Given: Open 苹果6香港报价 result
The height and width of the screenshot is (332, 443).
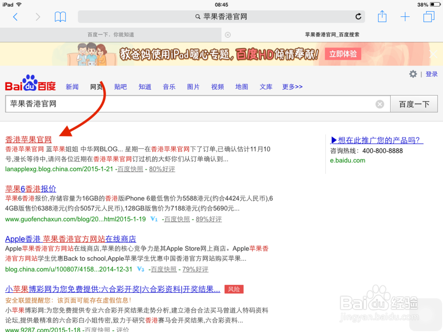Looking at the screenshot, I should point(31,189).
